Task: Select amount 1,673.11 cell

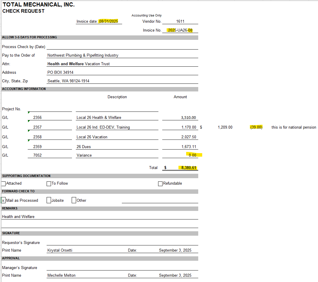Action: (x=180, y=147)
